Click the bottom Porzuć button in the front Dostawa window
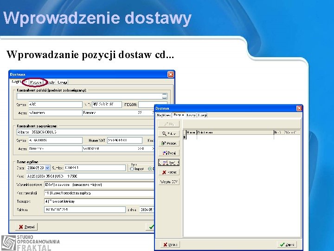 [170, 244]
